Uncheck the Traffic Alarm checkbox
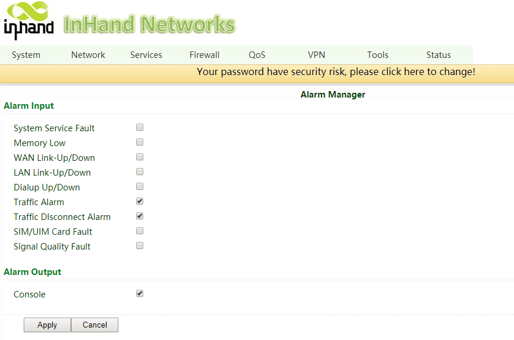Screen dimensions: 514x340 [140, 201]
